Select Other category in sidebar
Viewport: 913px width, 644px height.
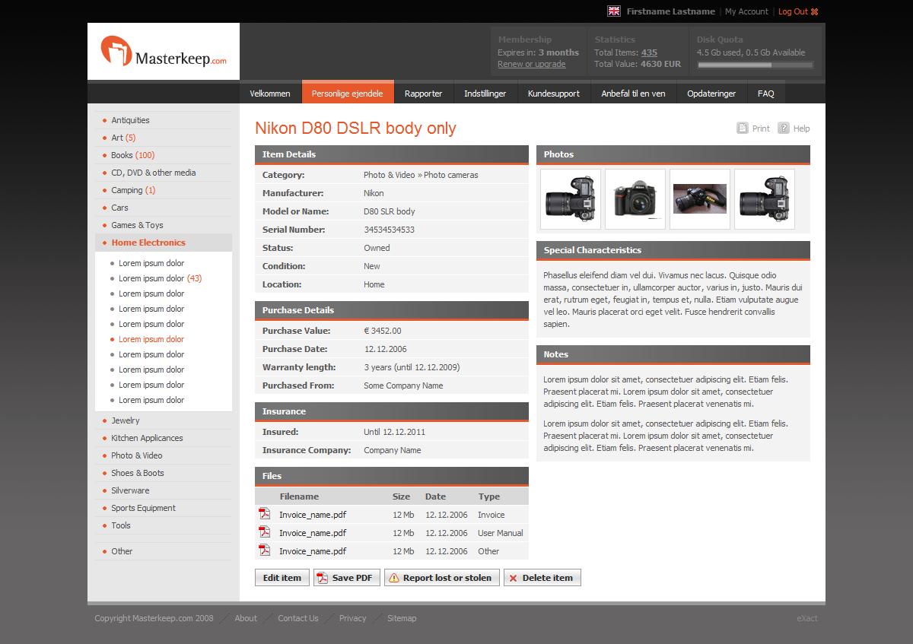(122, 551)
